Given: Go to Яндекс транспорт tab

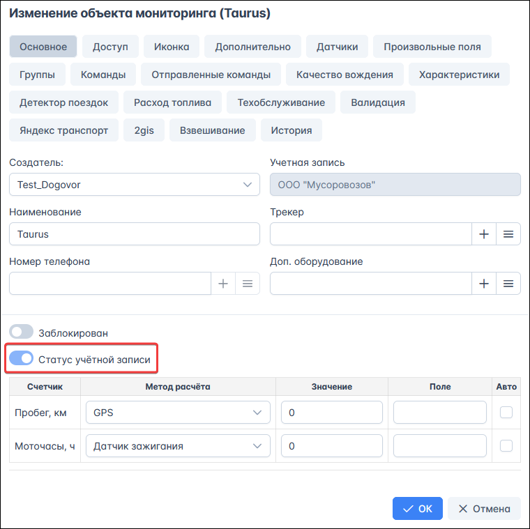Looking at the screenshot, I should click(64, 130).
